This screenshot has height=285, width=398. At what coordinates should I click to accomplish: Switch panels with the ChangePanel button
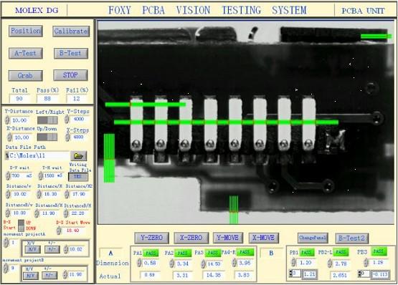313,238
